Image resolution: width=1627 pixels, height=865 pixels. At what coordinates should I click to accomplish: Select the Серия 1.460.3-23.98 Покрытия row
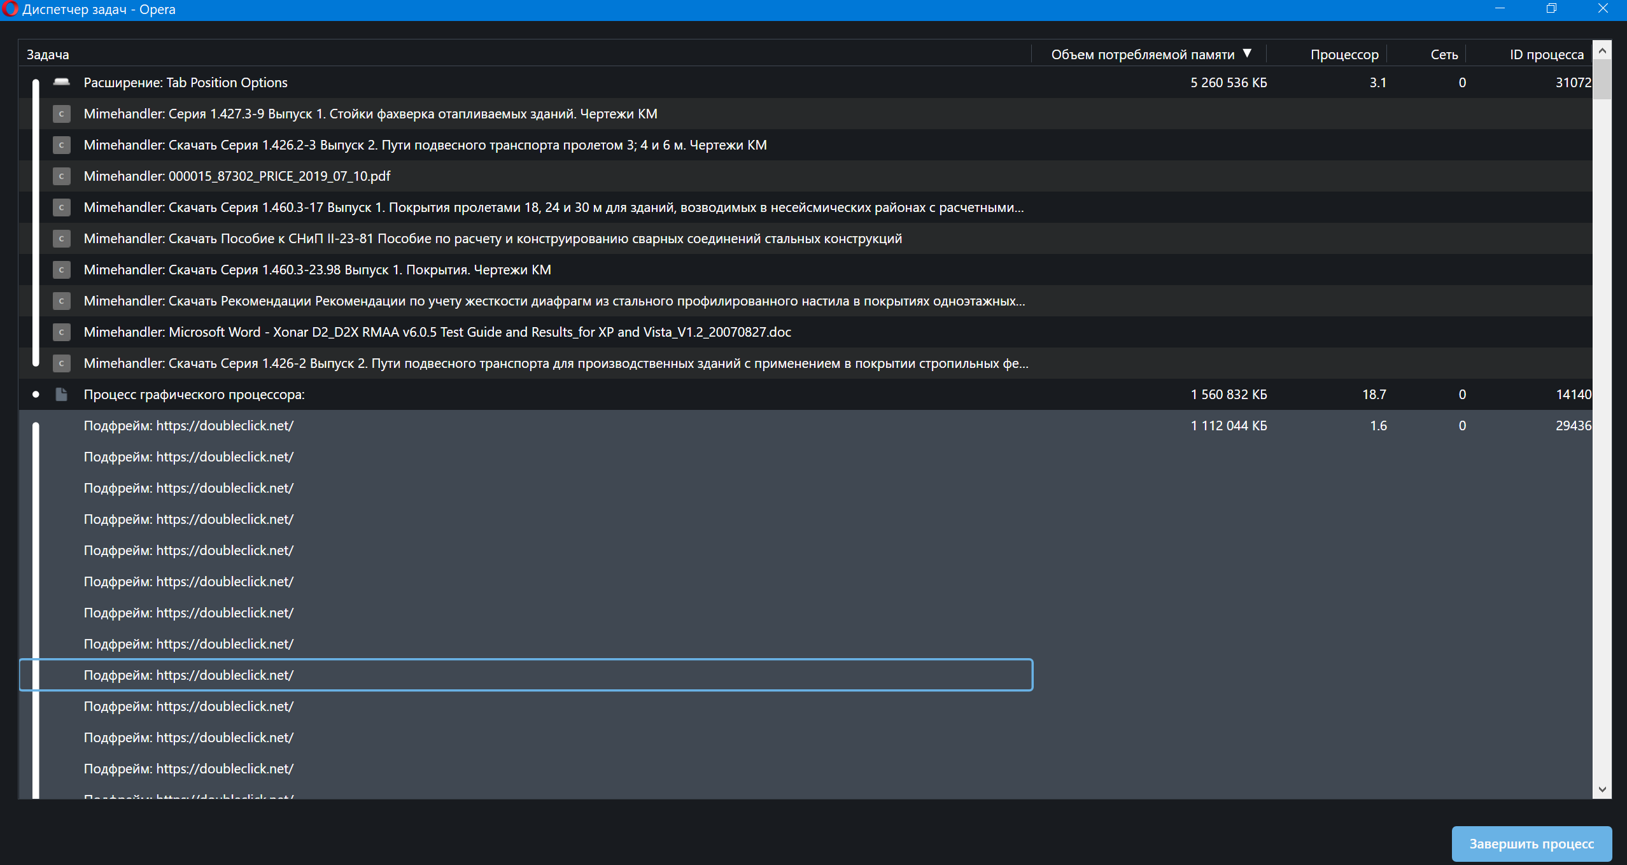click(x=805, y=270)
